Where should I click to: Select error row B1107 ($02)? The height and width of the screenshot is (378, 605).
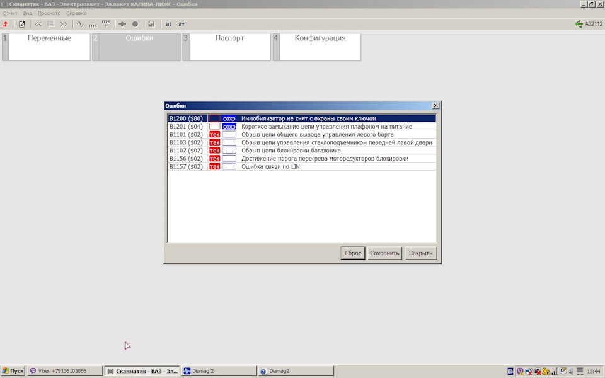click(x=302, y=151)
